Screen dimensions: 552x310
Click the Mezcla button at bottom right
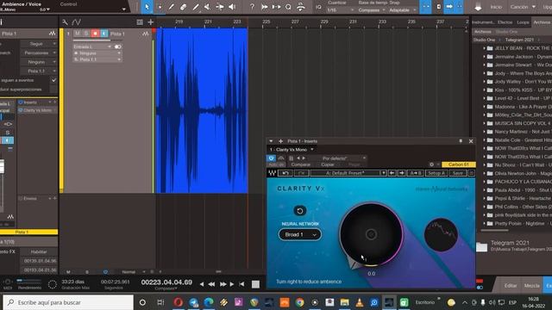coord(531,285)
